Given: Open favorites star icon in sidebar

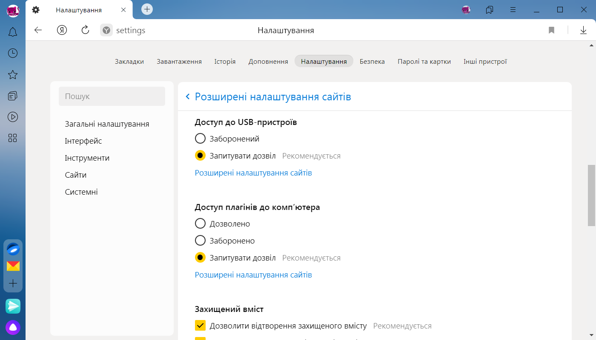Looking at the screenshot, I should (x=13, y=75).
